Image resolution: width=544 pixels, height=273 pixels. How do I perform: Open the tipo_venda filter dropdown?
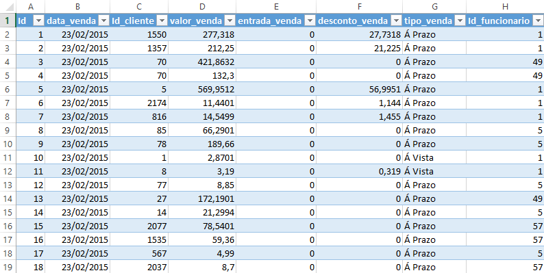(x=460, y=21)
